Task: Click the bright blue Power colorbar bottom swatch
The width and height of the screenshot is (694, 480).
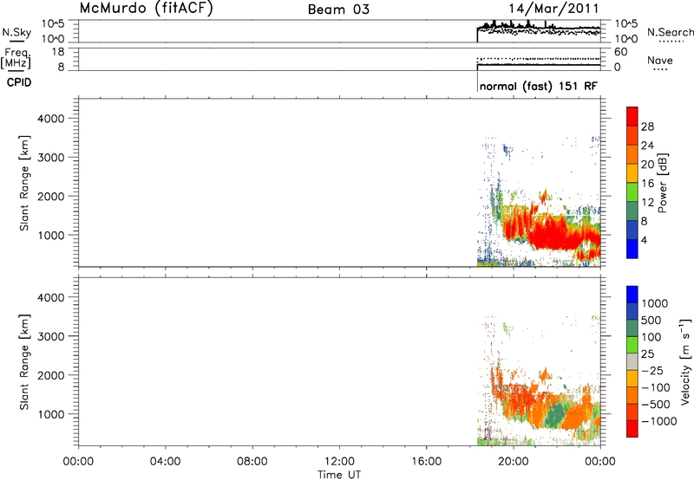Action: pos(632,249)
